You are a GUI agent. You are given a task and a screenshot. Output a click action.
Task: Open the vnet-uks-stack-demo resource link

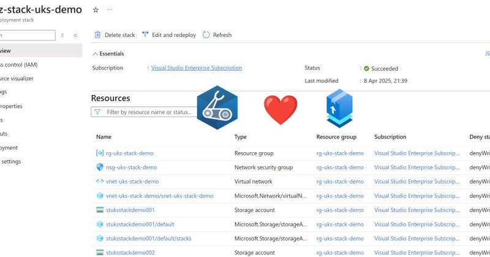tap(132, 181)
